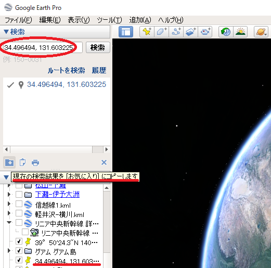Image resolution: width=271 pixels, height=268 pixels.
Task: Open the planet switcher icon
Action: coord(261,32)
